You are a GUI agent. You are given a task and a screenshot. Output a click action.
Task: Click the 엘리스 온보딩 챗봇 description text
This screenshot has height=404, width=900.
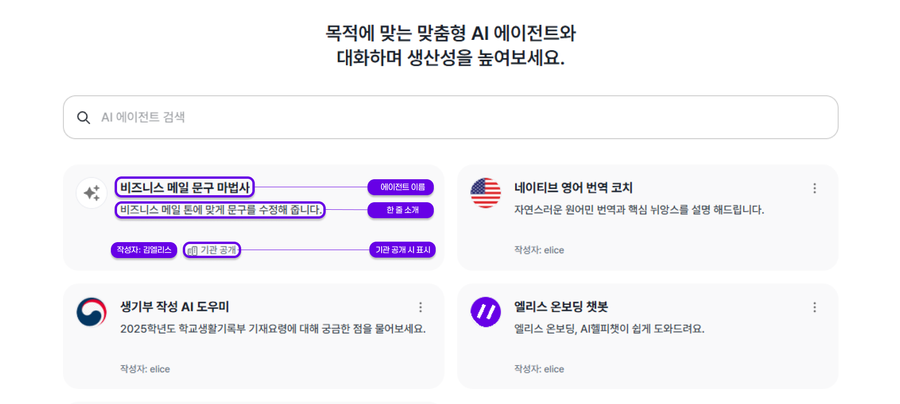(x=609, y=329)
